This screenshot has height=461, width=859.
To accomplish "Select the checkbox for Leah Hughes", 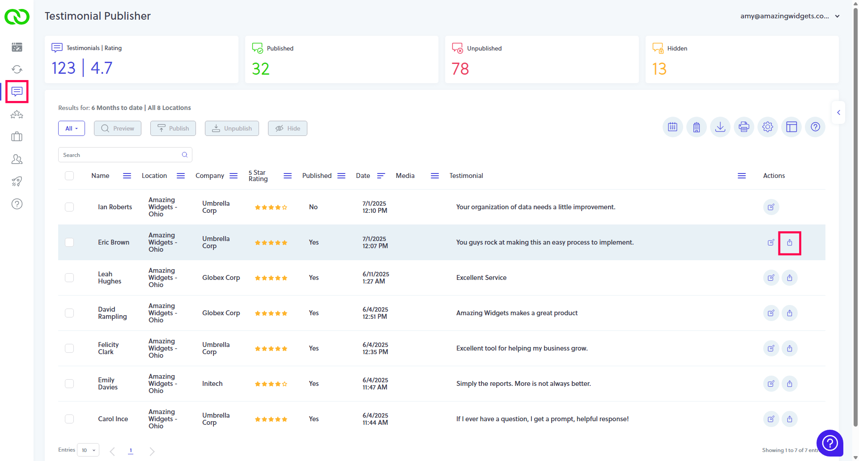I will 69,278.
